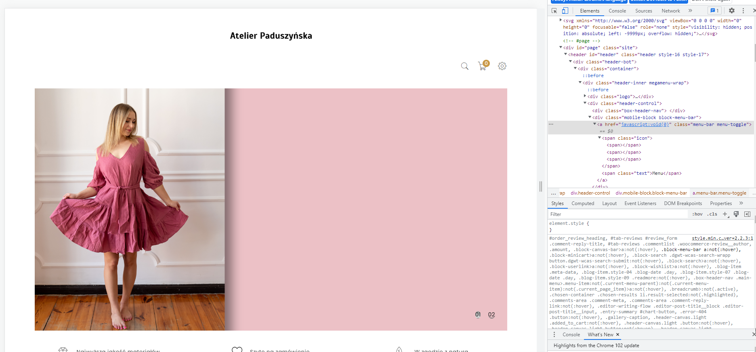
Task: Close the What's New tab
Action: pos(617,335)
